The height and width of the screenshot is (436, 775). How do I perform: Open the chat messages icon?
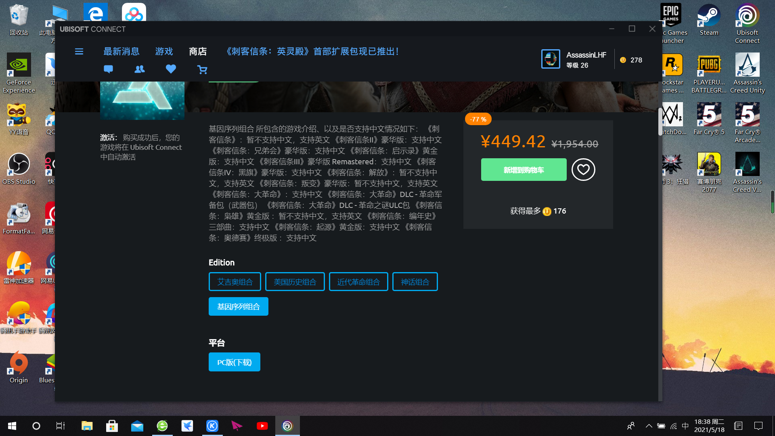pos(108,69)
